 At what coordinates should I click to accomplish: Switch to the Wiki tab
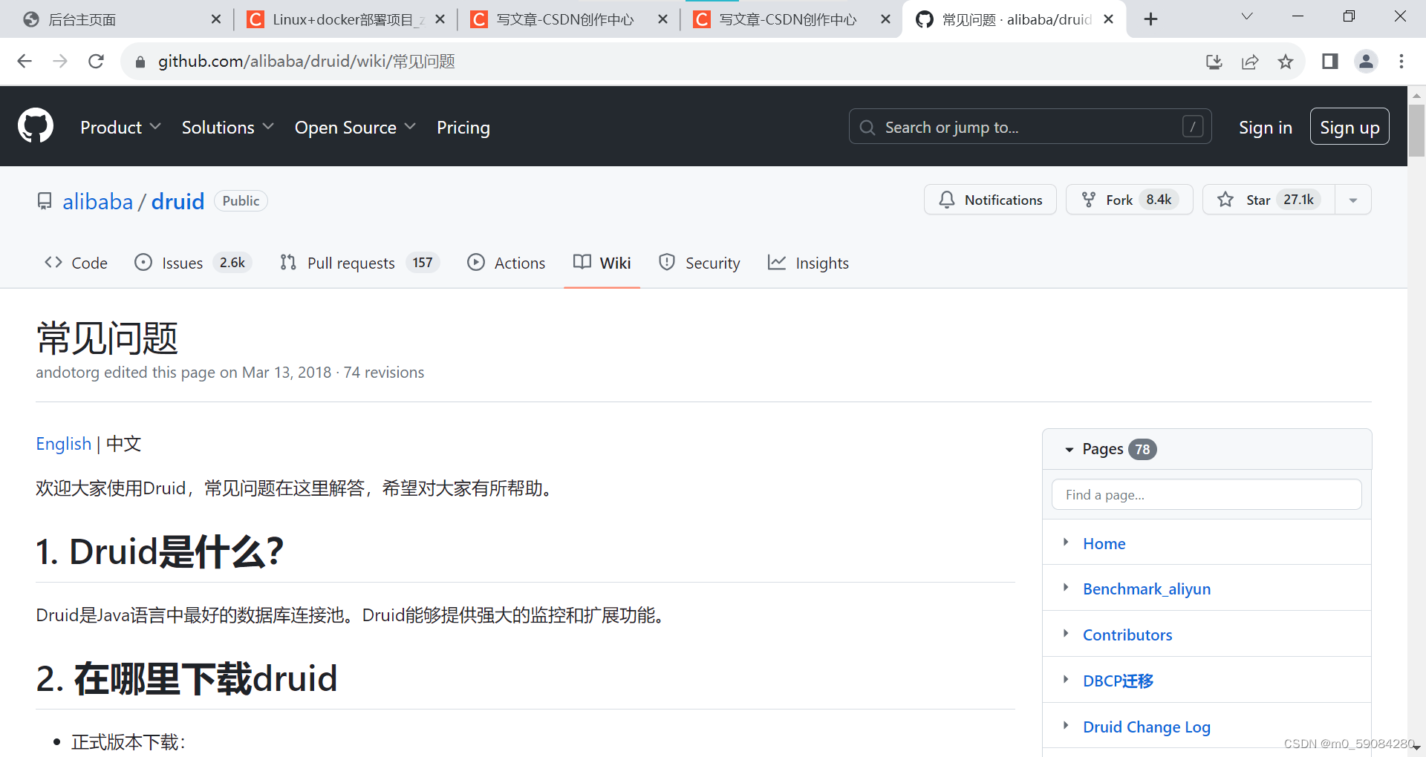(615, 263)
